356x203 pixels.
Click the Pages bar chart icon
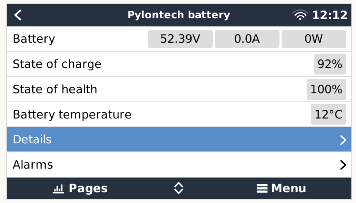(x=58, y=189)
